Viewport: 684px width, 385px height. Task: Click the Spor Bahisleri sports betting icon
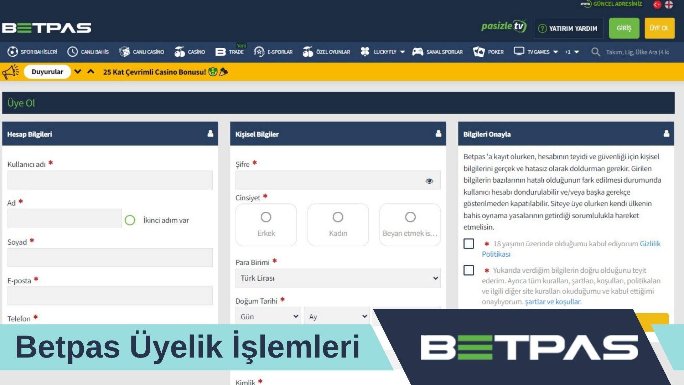(x=13, y=51)
